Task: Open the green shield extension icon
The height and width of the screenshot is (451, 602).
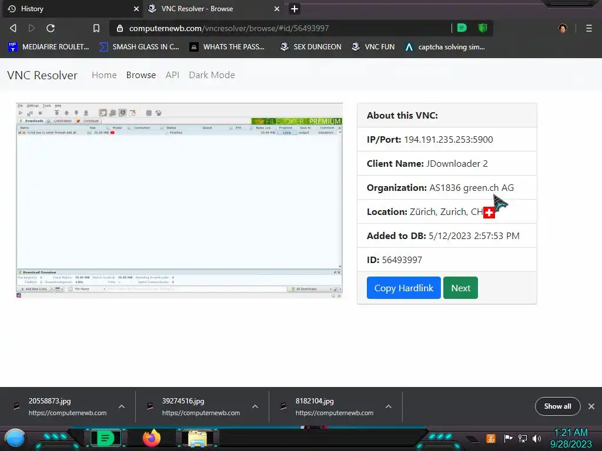Action: tap(483, 28)
